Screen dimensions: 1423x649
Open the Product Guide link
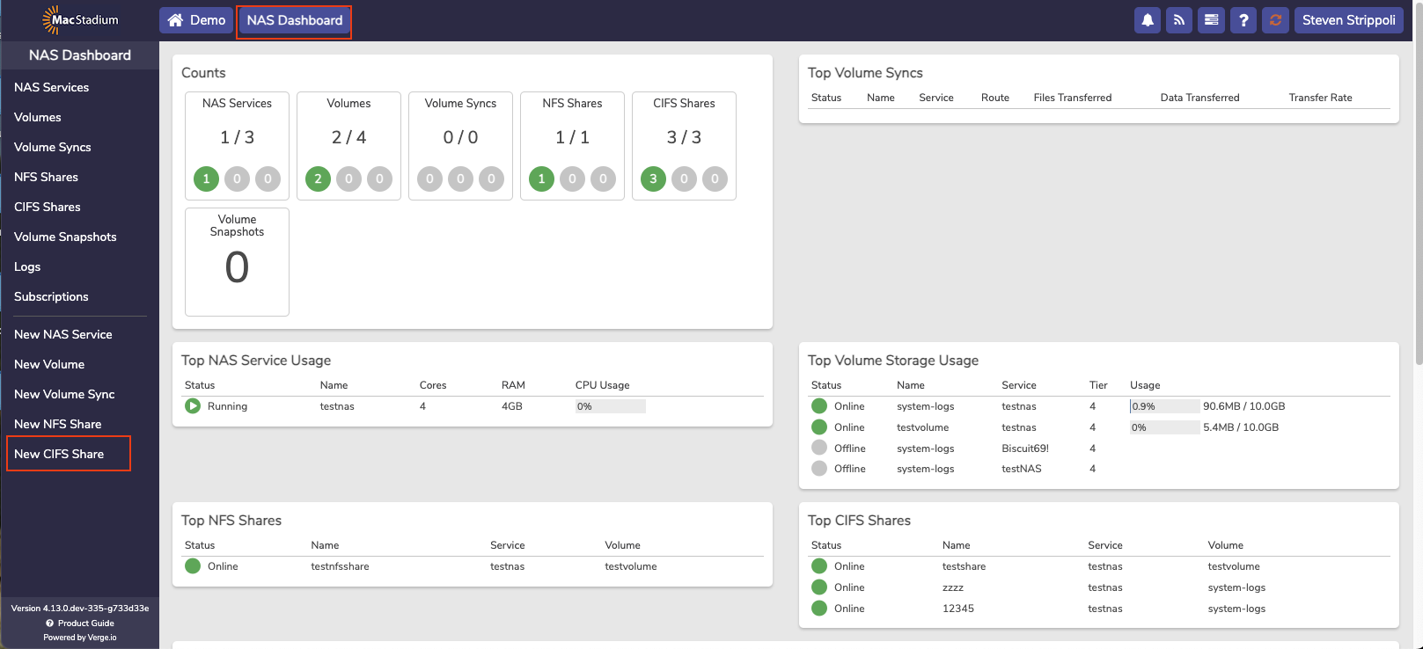(85, 623)
